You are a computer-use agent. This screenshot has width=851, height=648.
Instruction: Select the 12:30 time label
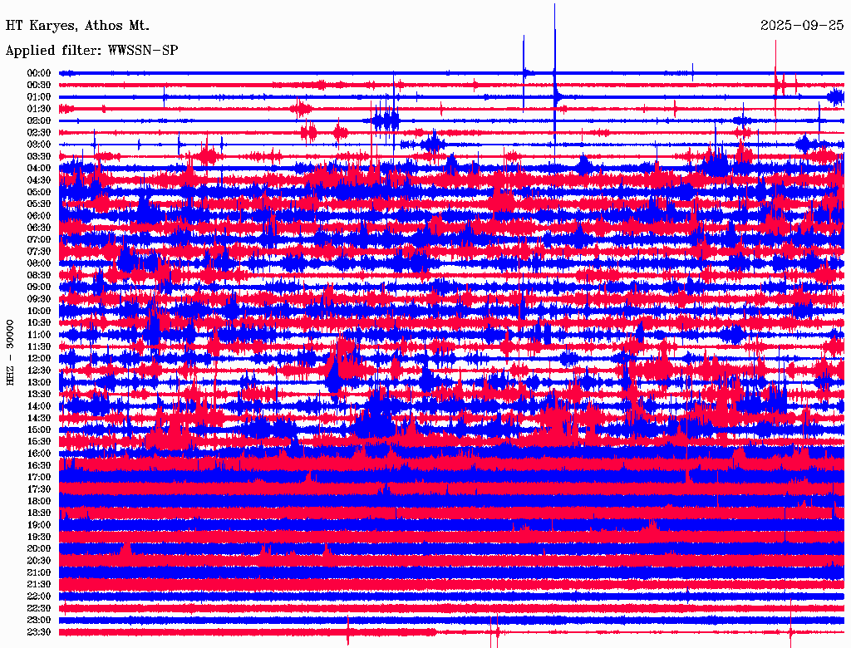click(38, 371)
